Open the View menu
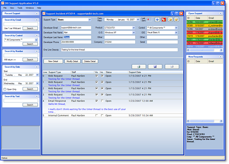 [x=12, y=8]
